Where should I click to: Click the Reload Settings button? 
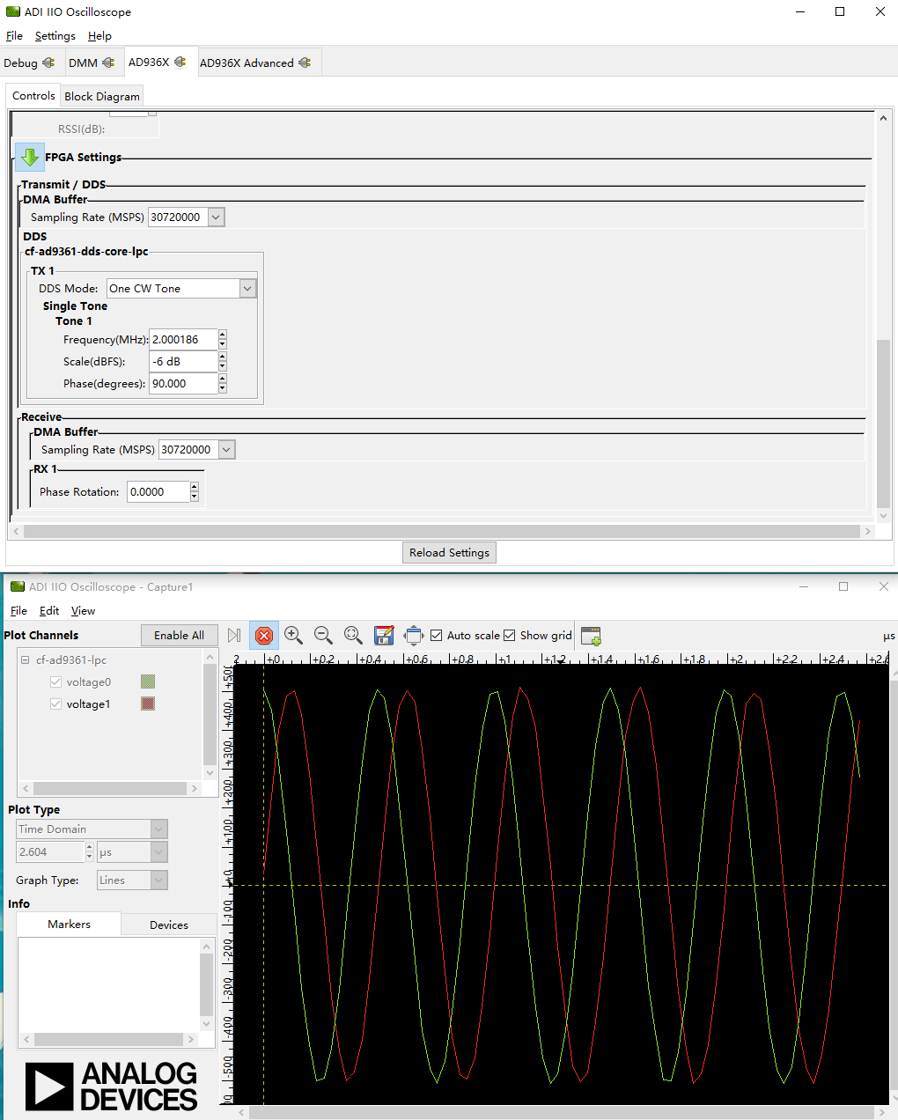click(449, 553)
